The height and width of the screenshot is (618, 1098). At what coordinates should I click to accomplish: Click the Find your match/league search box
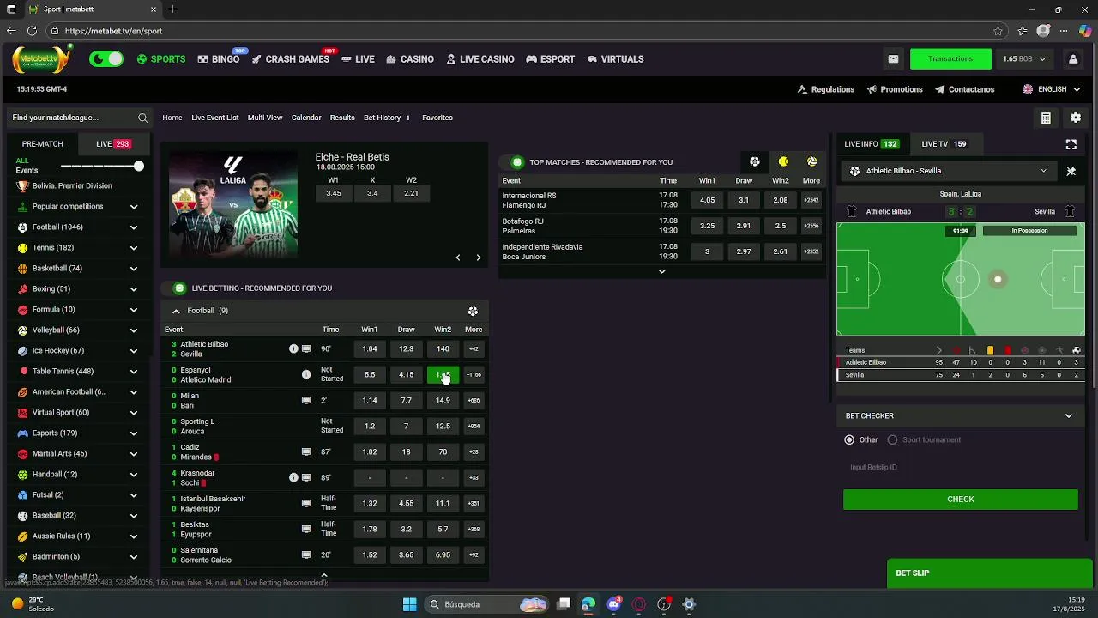[79, 118]
